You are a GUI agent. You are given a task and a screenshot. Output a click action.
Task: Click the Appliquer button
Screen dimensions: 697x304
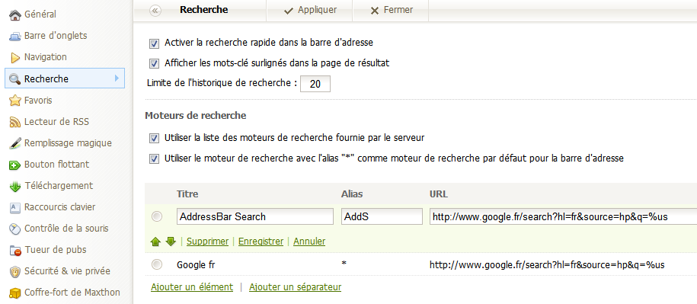coord(310,10)
